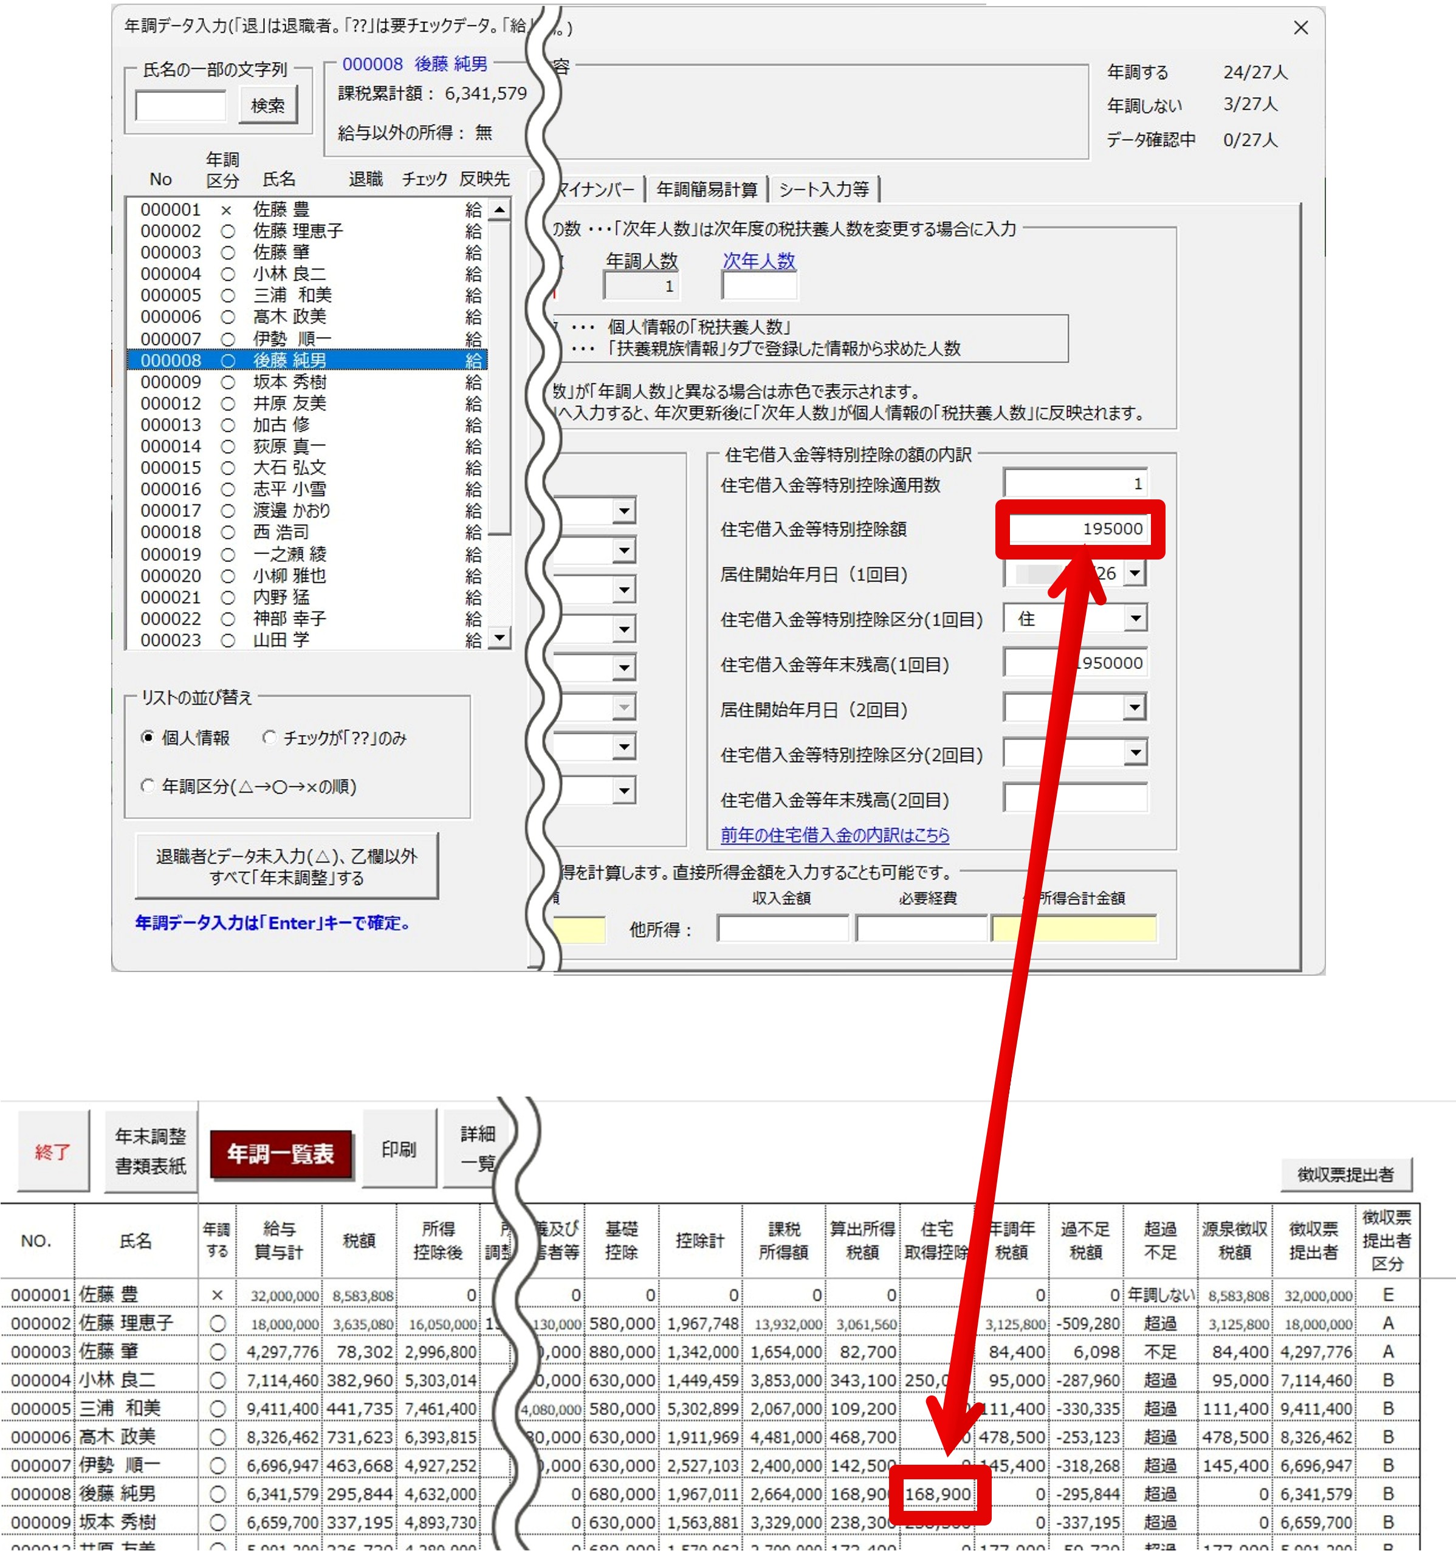
Task: Expand 住宅借入金等特別控除区分(1回目) dropdown
Action: pyautogui.click(x=1135, y=618)
